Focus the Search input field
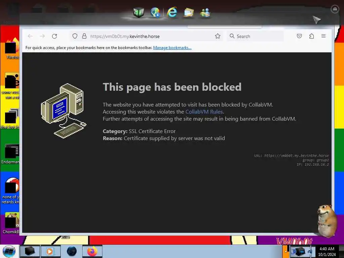The width and height of the screenshot is (344, 258). [x=255, y=36]
